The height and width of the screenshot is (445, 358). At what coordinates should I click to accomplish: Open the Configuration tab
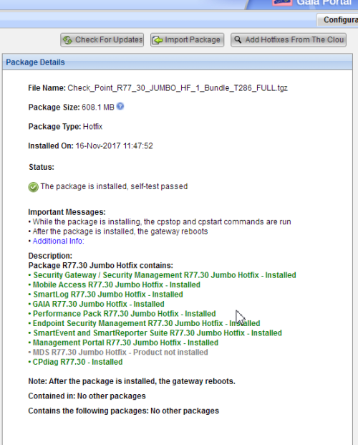(337, 19)
